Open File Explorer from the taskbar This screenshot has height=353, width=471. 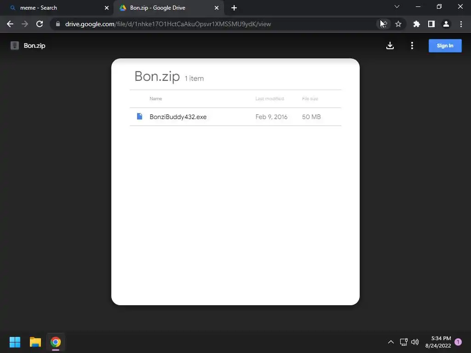click(35, 342)
